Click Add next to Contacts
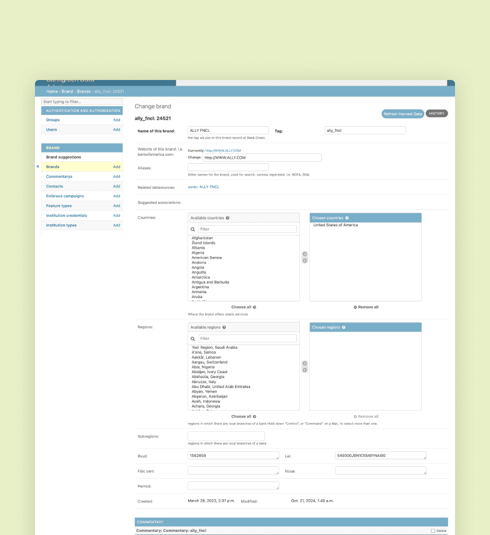Image resolution: width=490 pixels, height=535 pixels. click(x=117, y=186)
